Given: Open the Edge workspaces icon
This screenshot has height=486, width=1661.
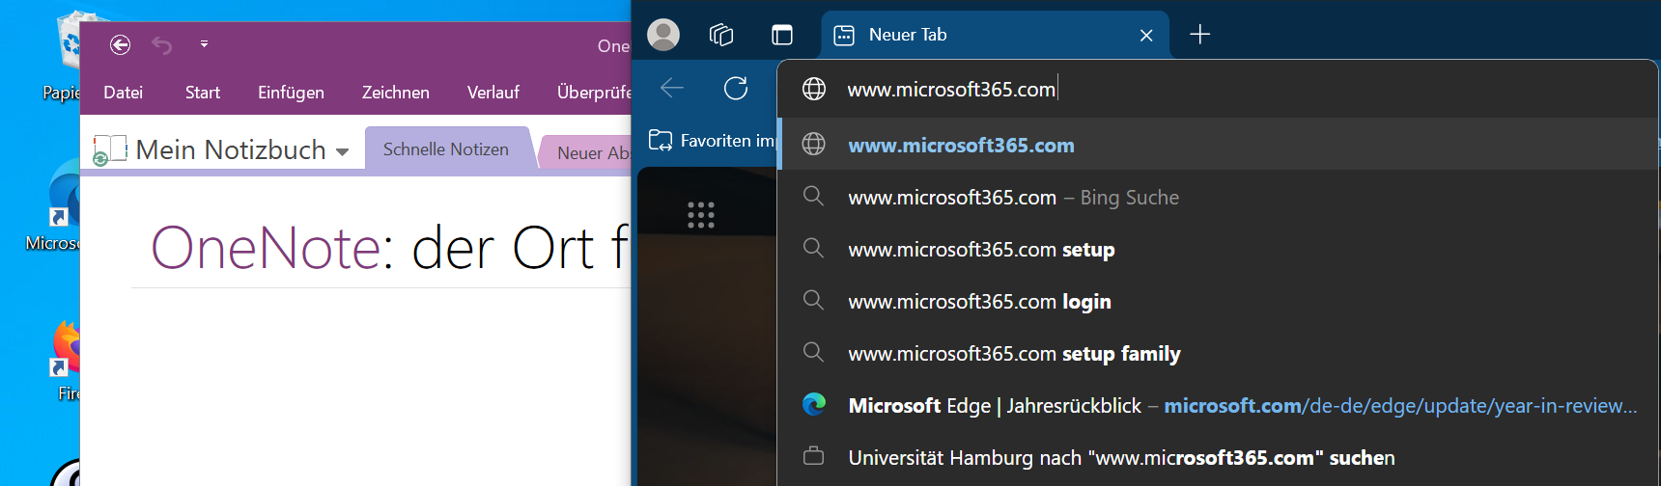Looking at the screenshot, I should tap(721, 35).
